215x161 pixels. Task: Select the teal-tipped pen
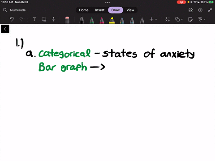[x=132, y=20]
